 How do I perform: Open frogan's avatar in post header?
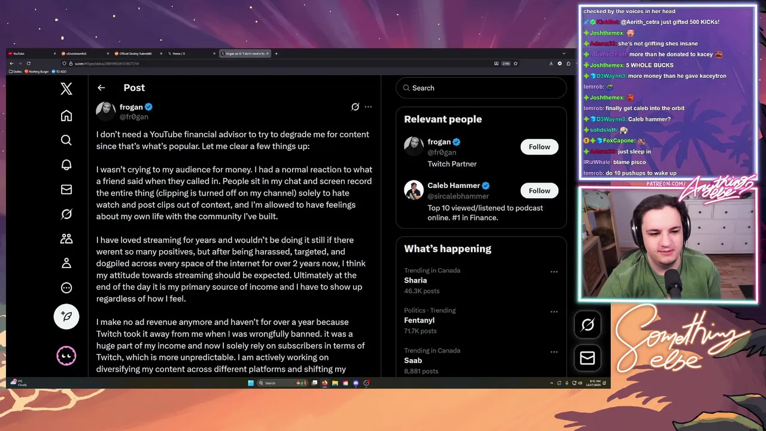pos(106,111)
